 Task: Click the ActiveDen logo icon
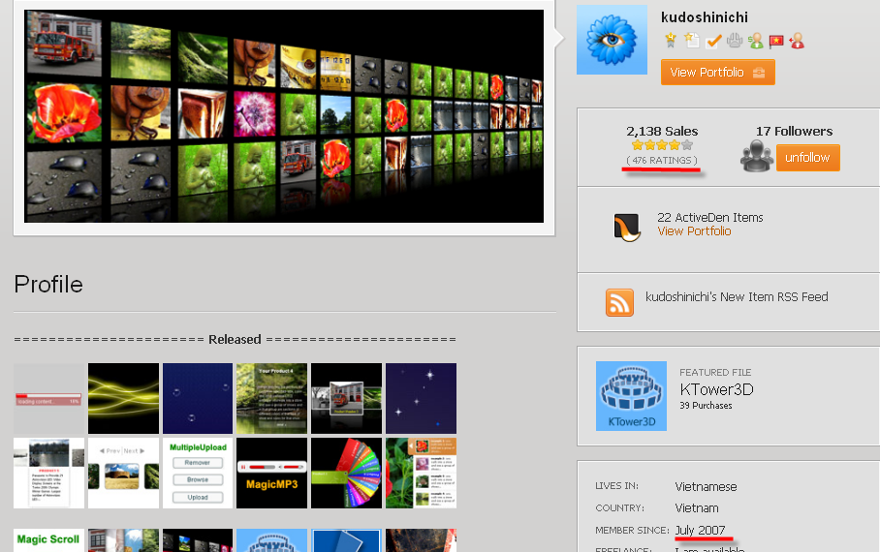coord(627,228)
